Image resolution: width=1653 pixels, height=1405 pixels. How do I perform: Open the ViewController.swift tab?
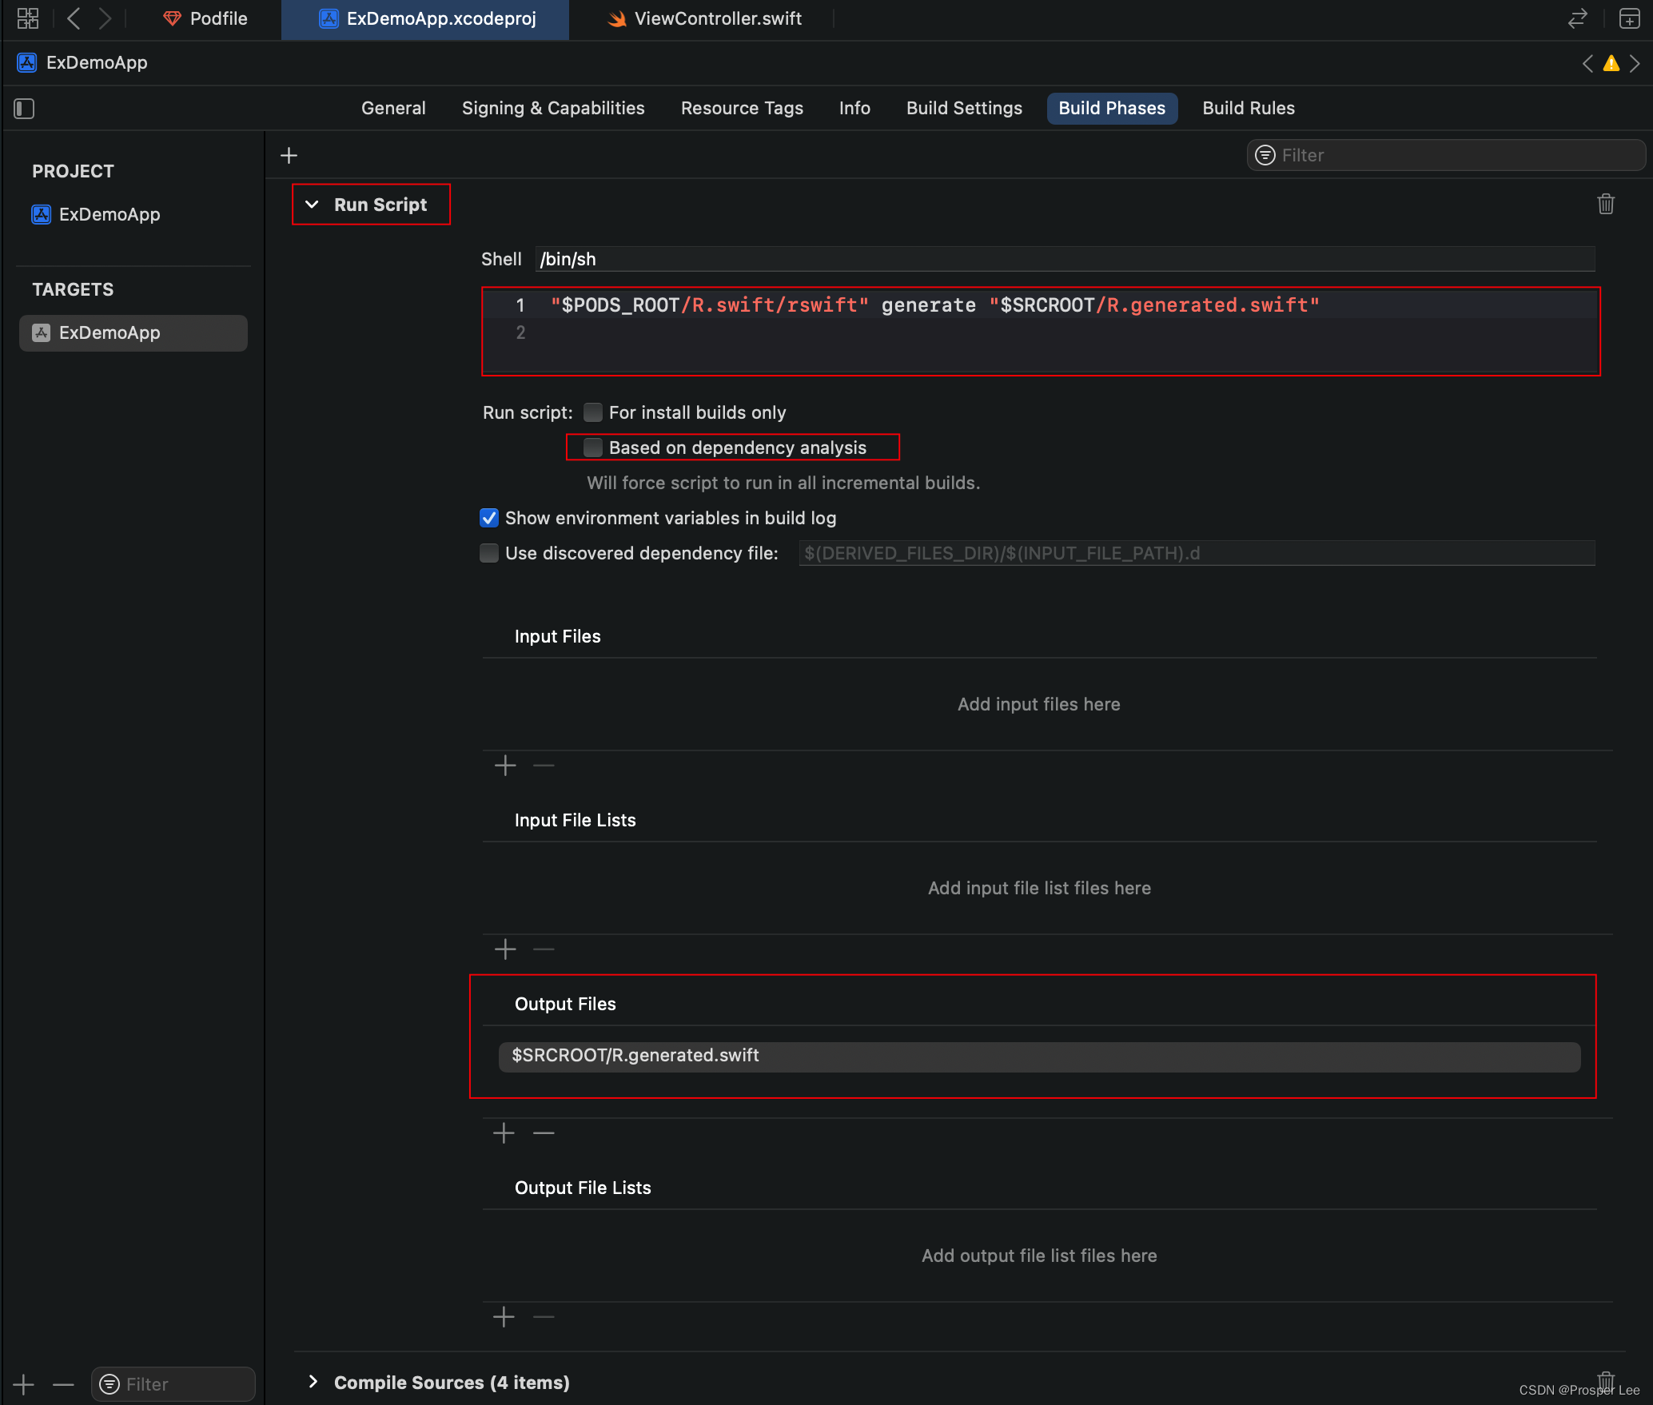click(x=705, y=18)
